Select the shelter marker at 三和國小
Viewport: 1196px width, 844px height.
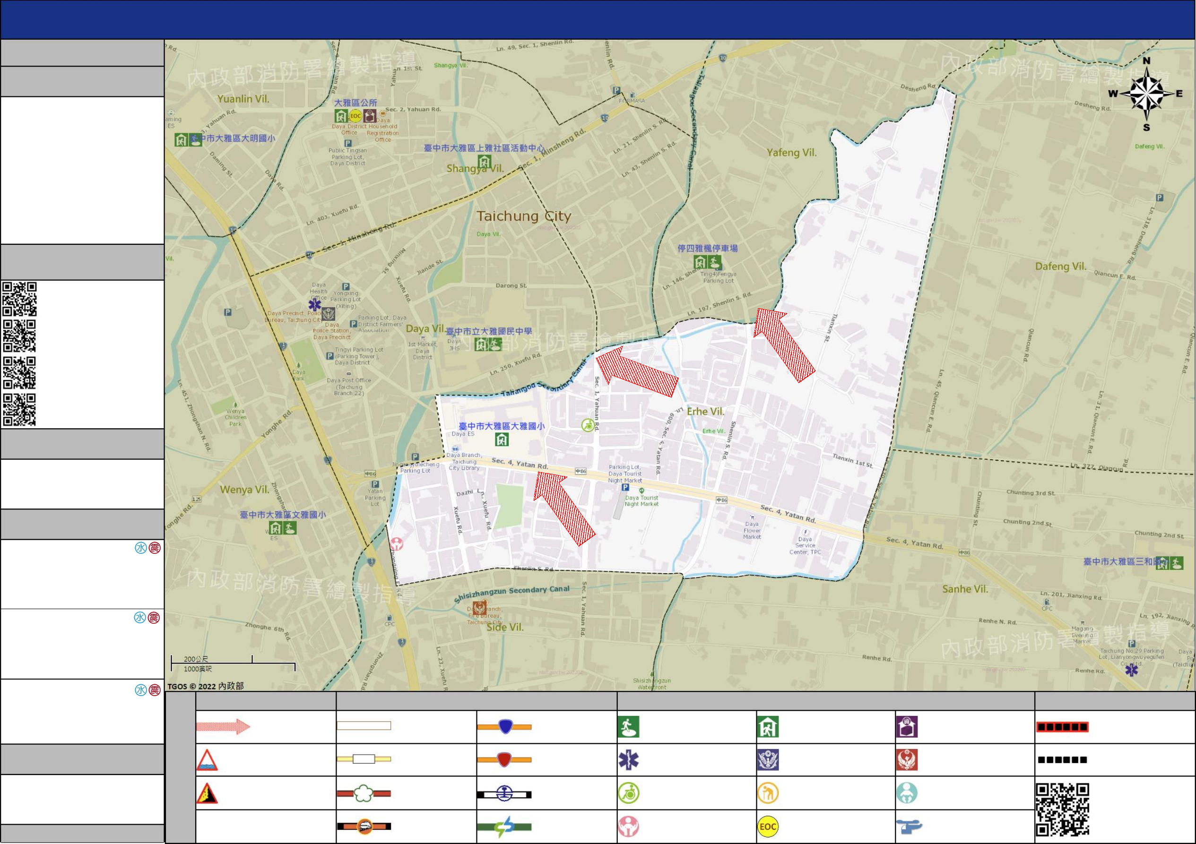(x=1162, y=563)
